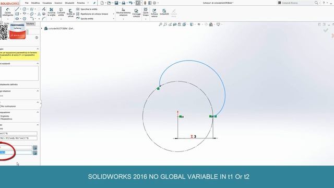Click Sposta entità move tool
This screenshot has width=334, height=188.
click(85, 19)
